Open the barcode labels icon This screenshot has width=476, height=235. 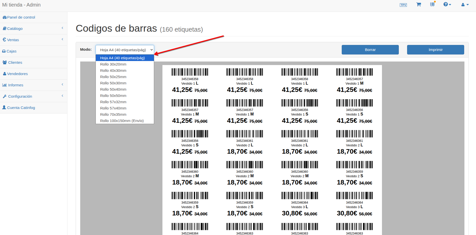point(432,4)
